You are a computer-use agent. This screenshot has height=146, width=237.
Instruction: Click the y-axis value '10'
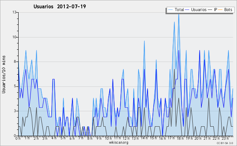pos(14,37)
